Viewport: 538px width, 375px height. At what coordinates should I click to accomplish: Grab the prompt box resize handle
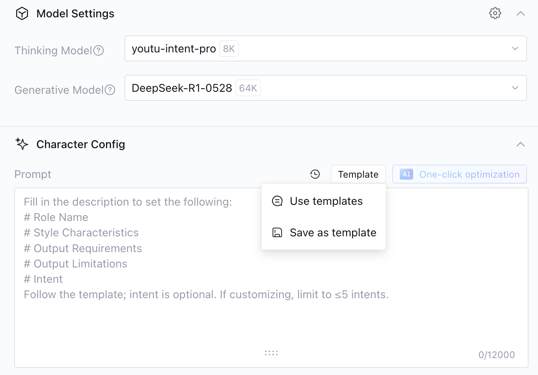(x=271, y=353)
